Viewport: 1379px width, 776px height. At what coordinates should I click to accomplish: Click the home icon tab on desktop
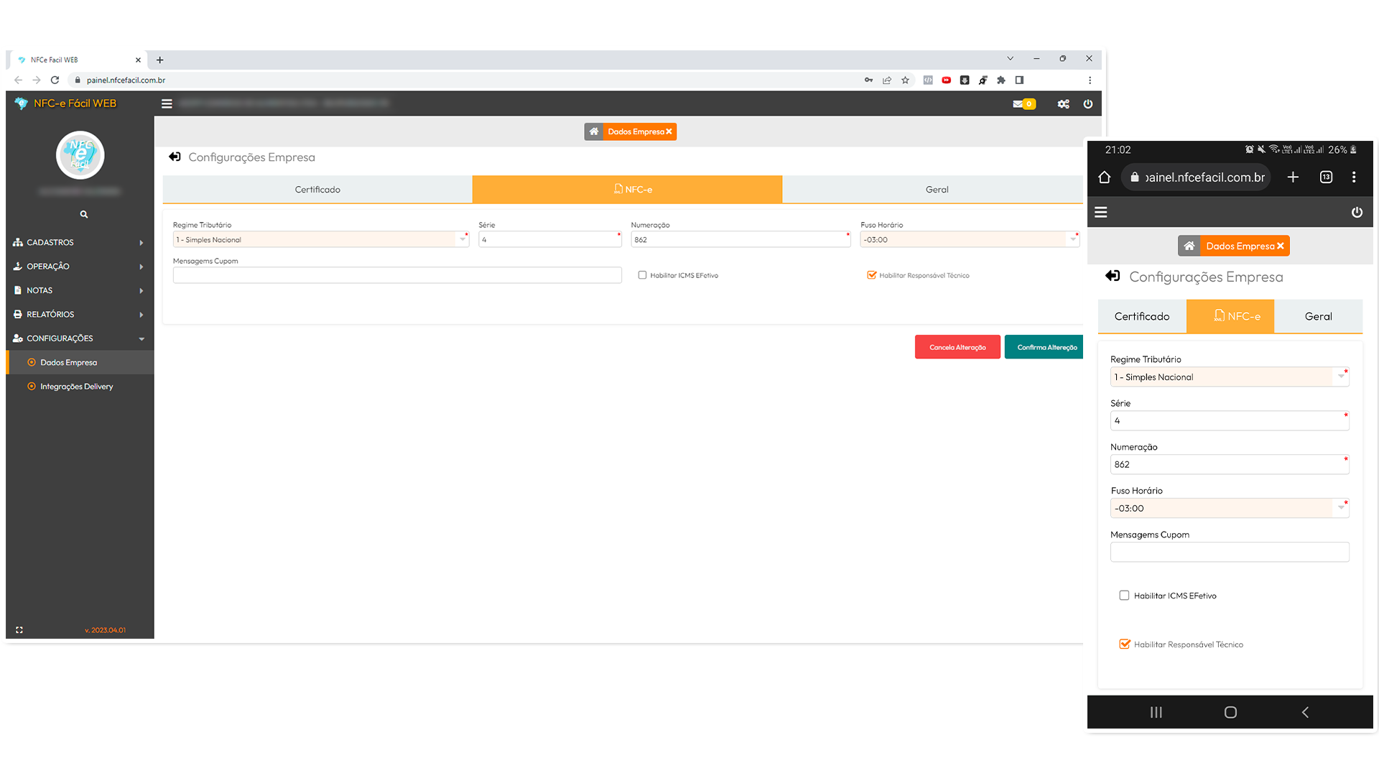[x=594, y=131]
